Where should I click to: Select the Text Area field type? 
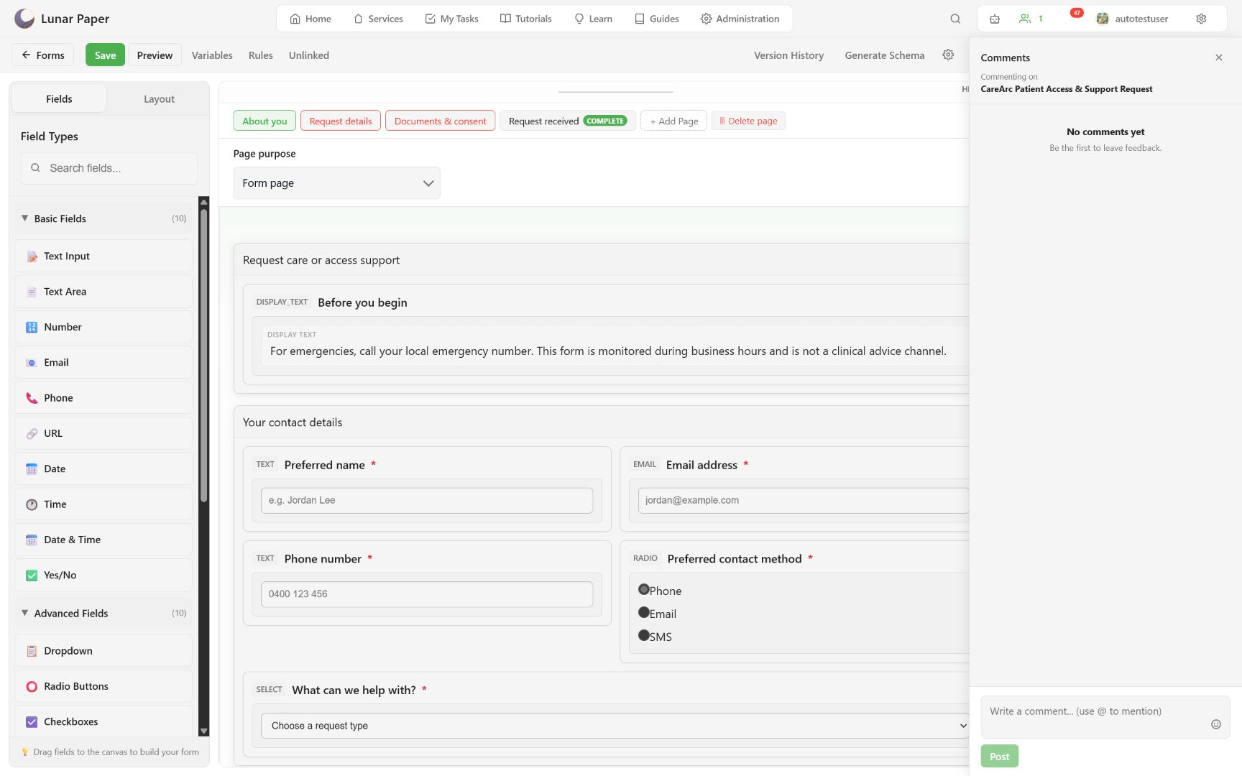[103, 291]
